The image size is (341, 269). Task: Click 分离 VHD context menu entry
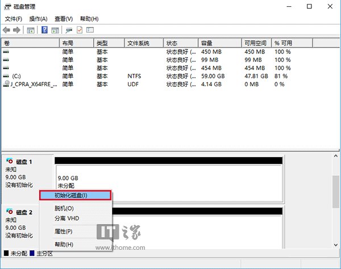point(65,218)
